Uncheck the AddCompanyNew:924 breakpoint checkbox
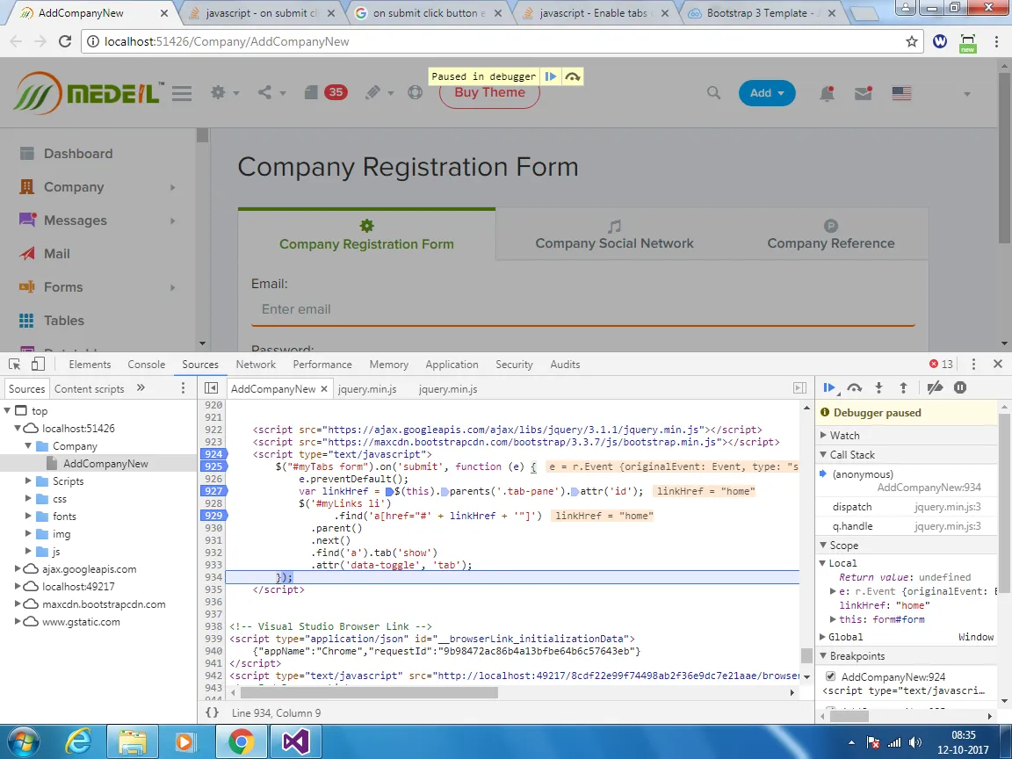The width and height of the screenshot is (1012, 759). point(831,676)
